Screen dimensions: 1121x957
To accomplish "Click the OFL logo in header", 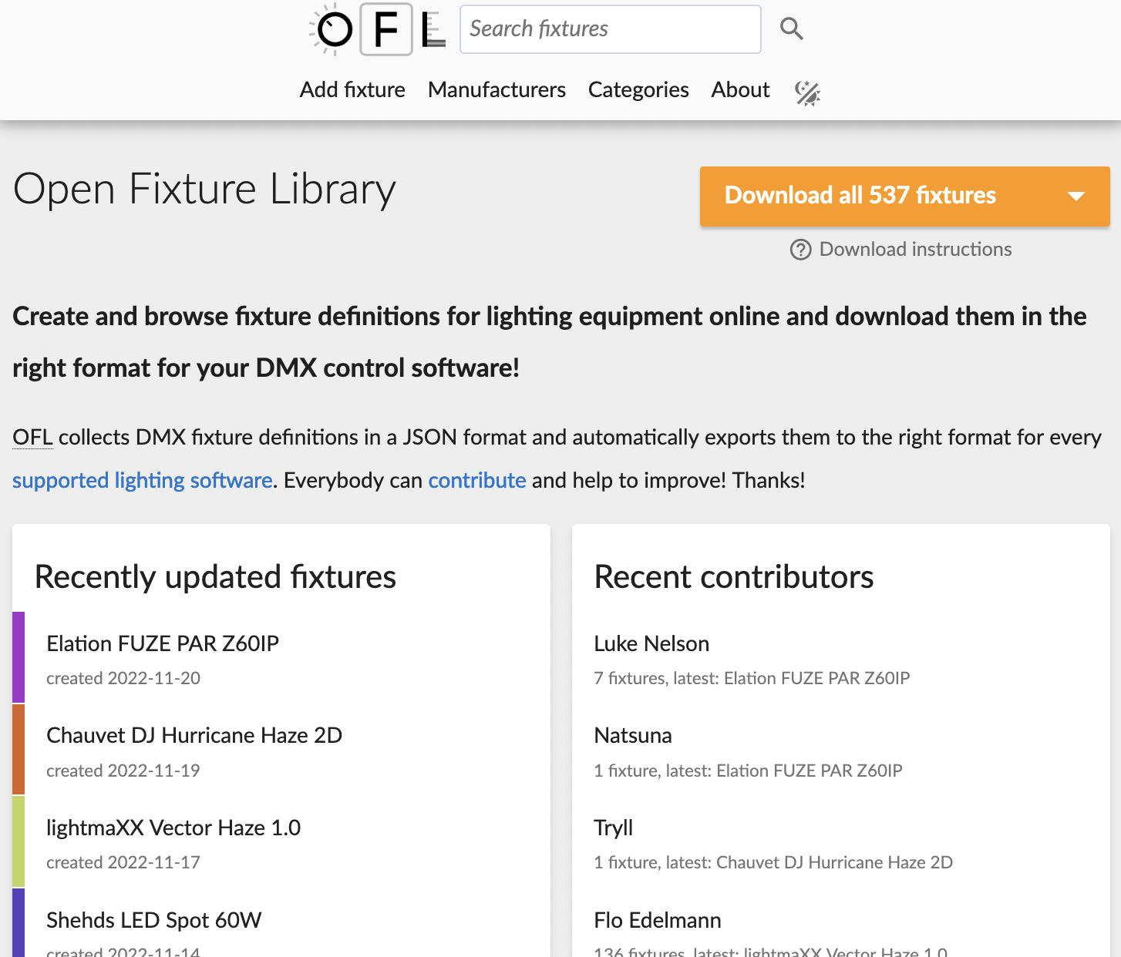I will [x=377, y=29].
